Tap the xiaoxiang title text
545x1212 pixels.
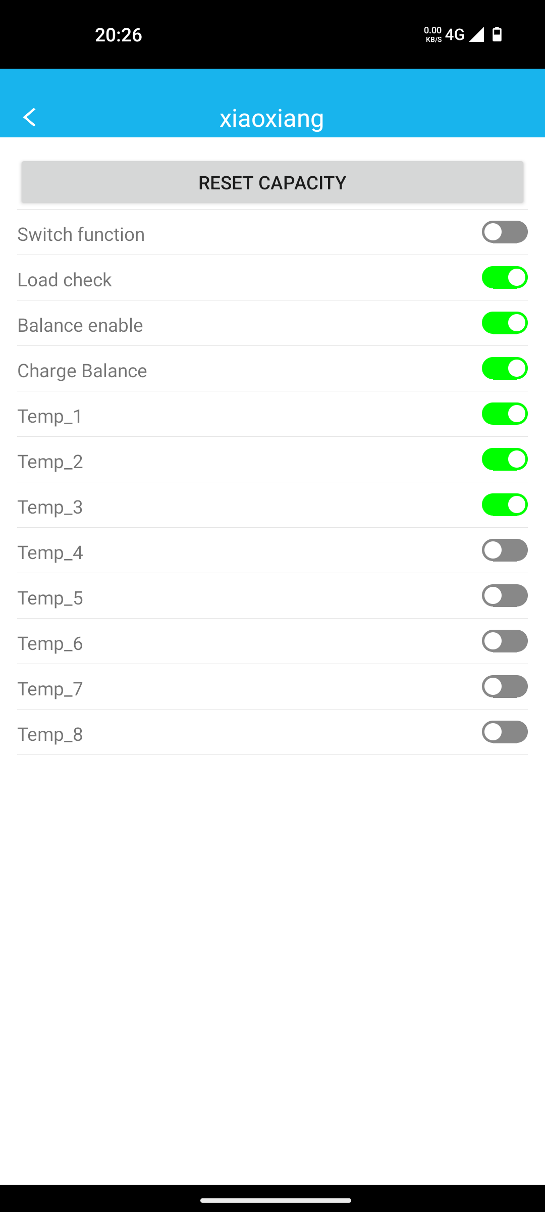(x=271, y=118)
